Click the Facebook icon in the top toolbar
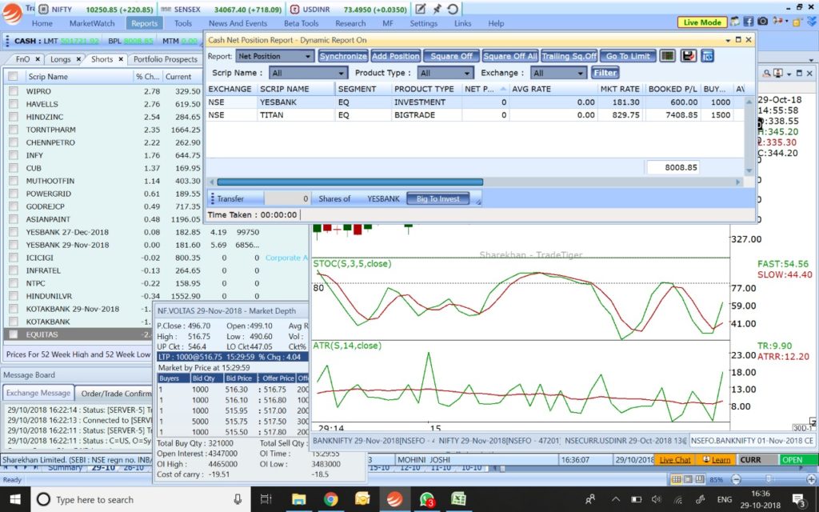 (749, 22)
